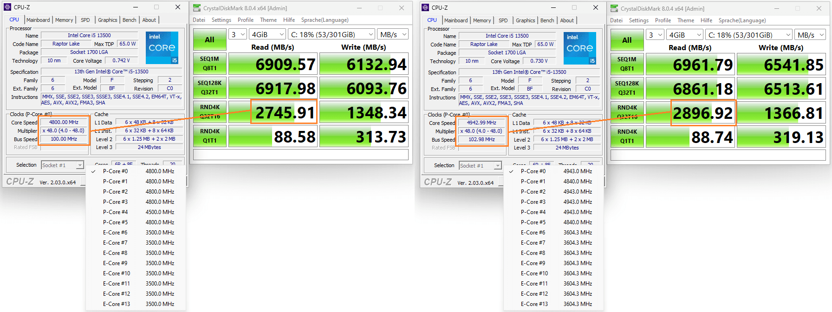Open the Hilfe menu in left CrystalDiskMark
Viewport: 832px width, 312px height.
(289, 20)
